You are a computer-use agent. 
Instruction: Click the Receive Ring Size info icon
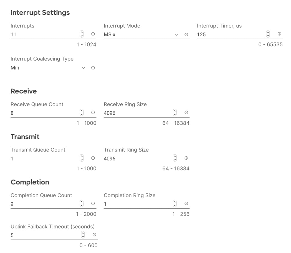tap(186, 113)
